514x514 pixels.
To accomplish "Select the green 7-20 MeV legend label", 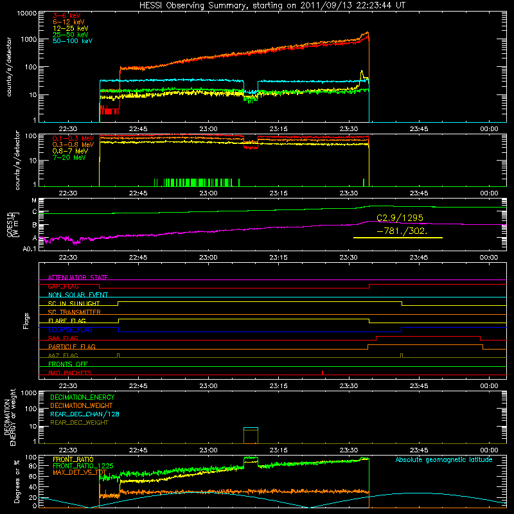I will click(69, 157).
